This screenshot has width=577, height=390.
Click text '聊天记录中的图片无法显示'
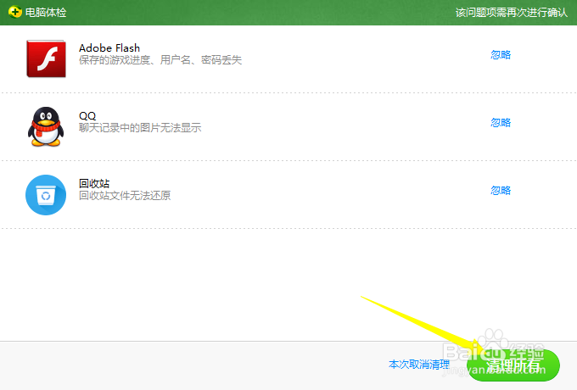[x=140, y=127]
